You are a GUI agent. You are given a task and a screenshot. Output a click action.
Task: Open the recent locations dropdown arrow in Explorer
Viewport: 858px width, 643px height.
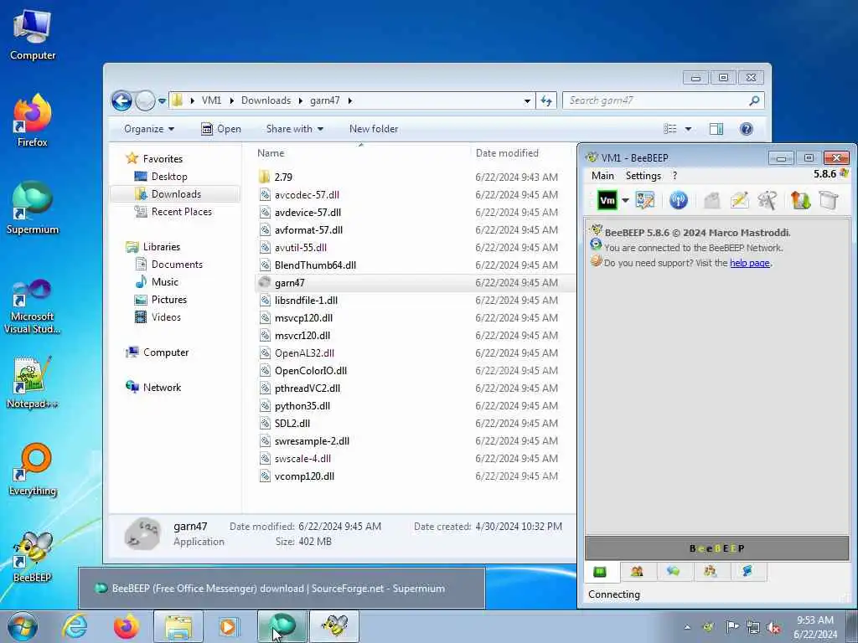(x=162, y=101)
